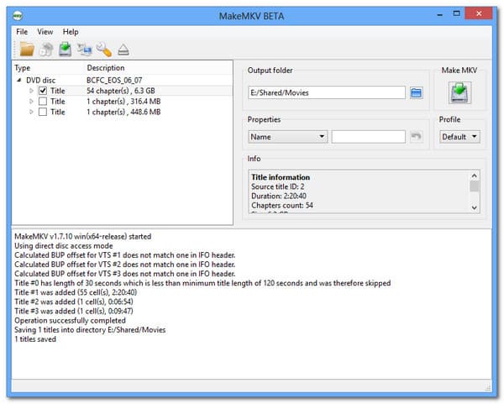Select the '1 chapter(s) , 316.4 MB' entry
The image size is (504, 404).
123,102
